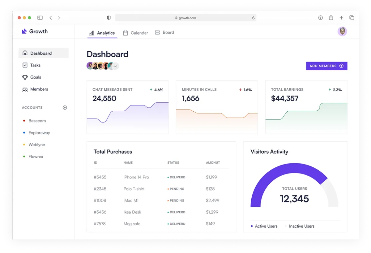371x253 pixels.
Task: Click the AMONUT column header
Action: [213, 162]
